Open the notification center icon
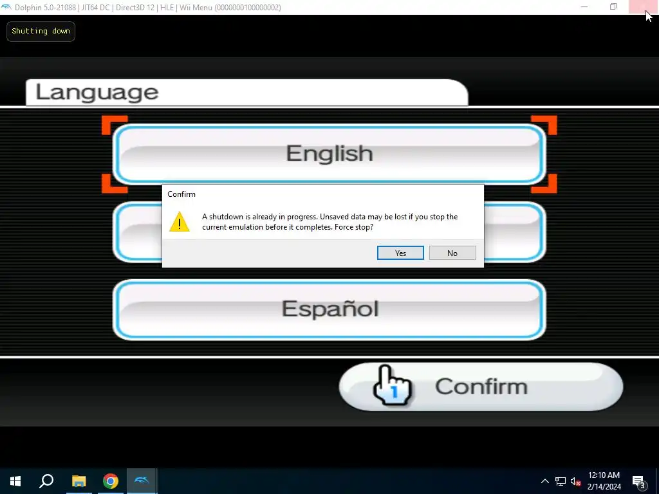Viewport: 659px width, 494px height. 639,482
